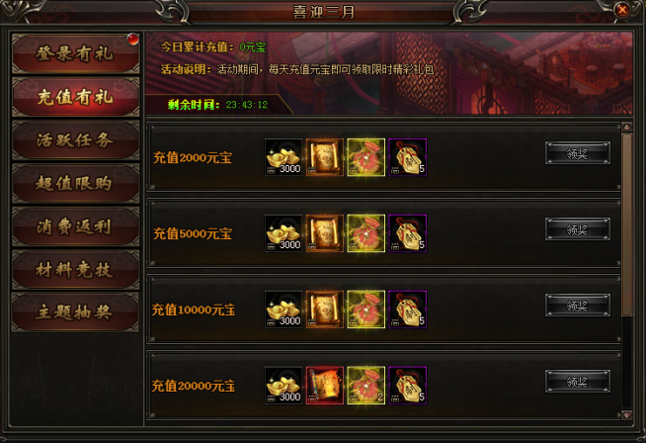Click the scrollbar up arrow
The height and width of the screenshot is (443, 646).
626,127
